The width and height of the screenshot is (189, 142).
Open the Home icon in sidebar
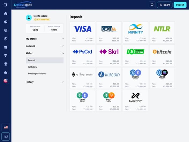6,13
